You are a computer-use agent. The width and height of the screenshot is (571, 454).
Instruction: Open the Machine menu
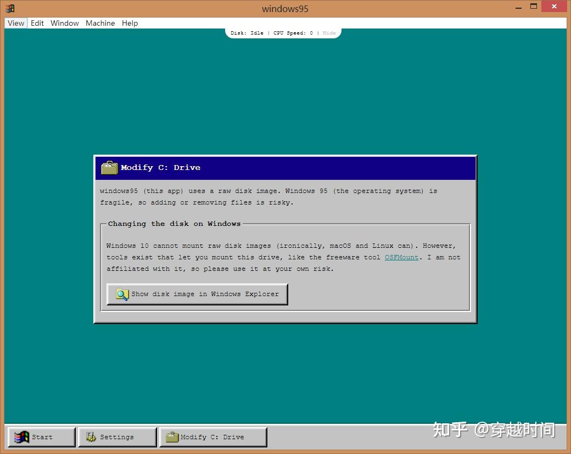tap(100, 23)
